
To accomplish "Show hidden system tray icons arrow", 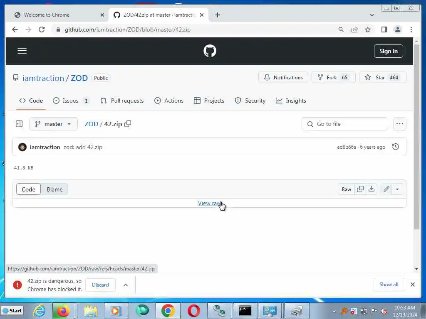I will click(334, 311).
